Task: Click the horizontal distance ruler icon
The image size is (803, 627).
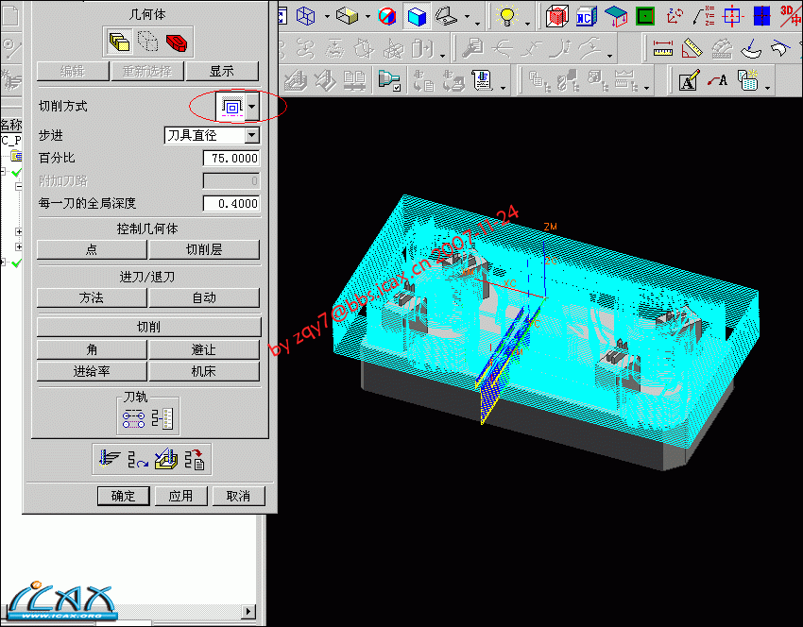Action: coord(662,49)
